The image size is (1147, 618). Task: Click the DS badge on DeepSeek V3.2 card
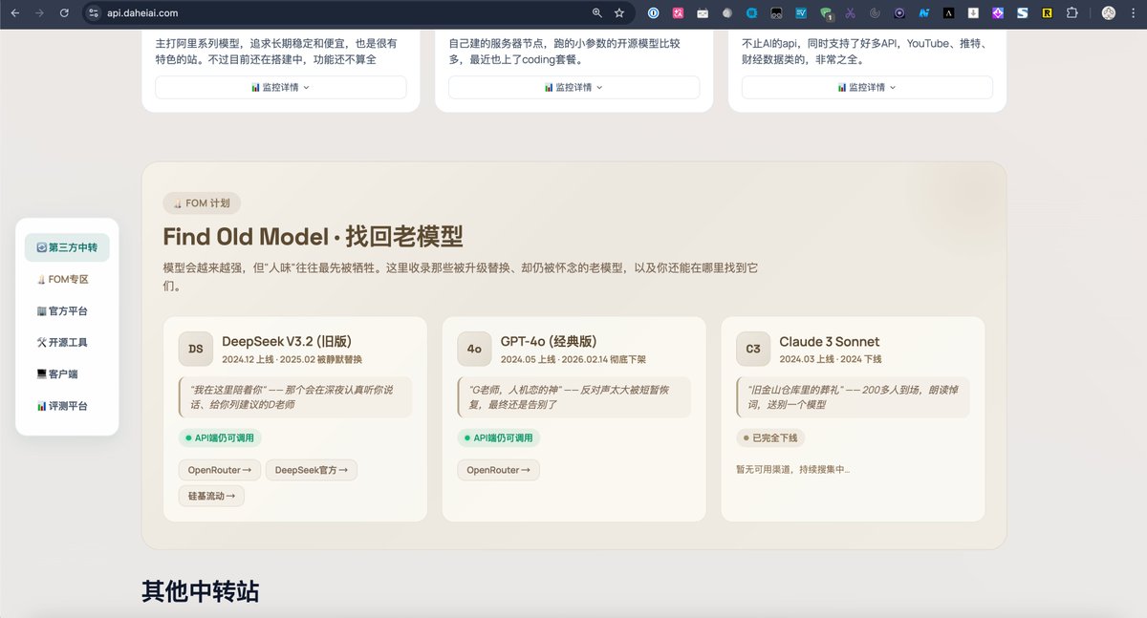(x=195, y=349)
